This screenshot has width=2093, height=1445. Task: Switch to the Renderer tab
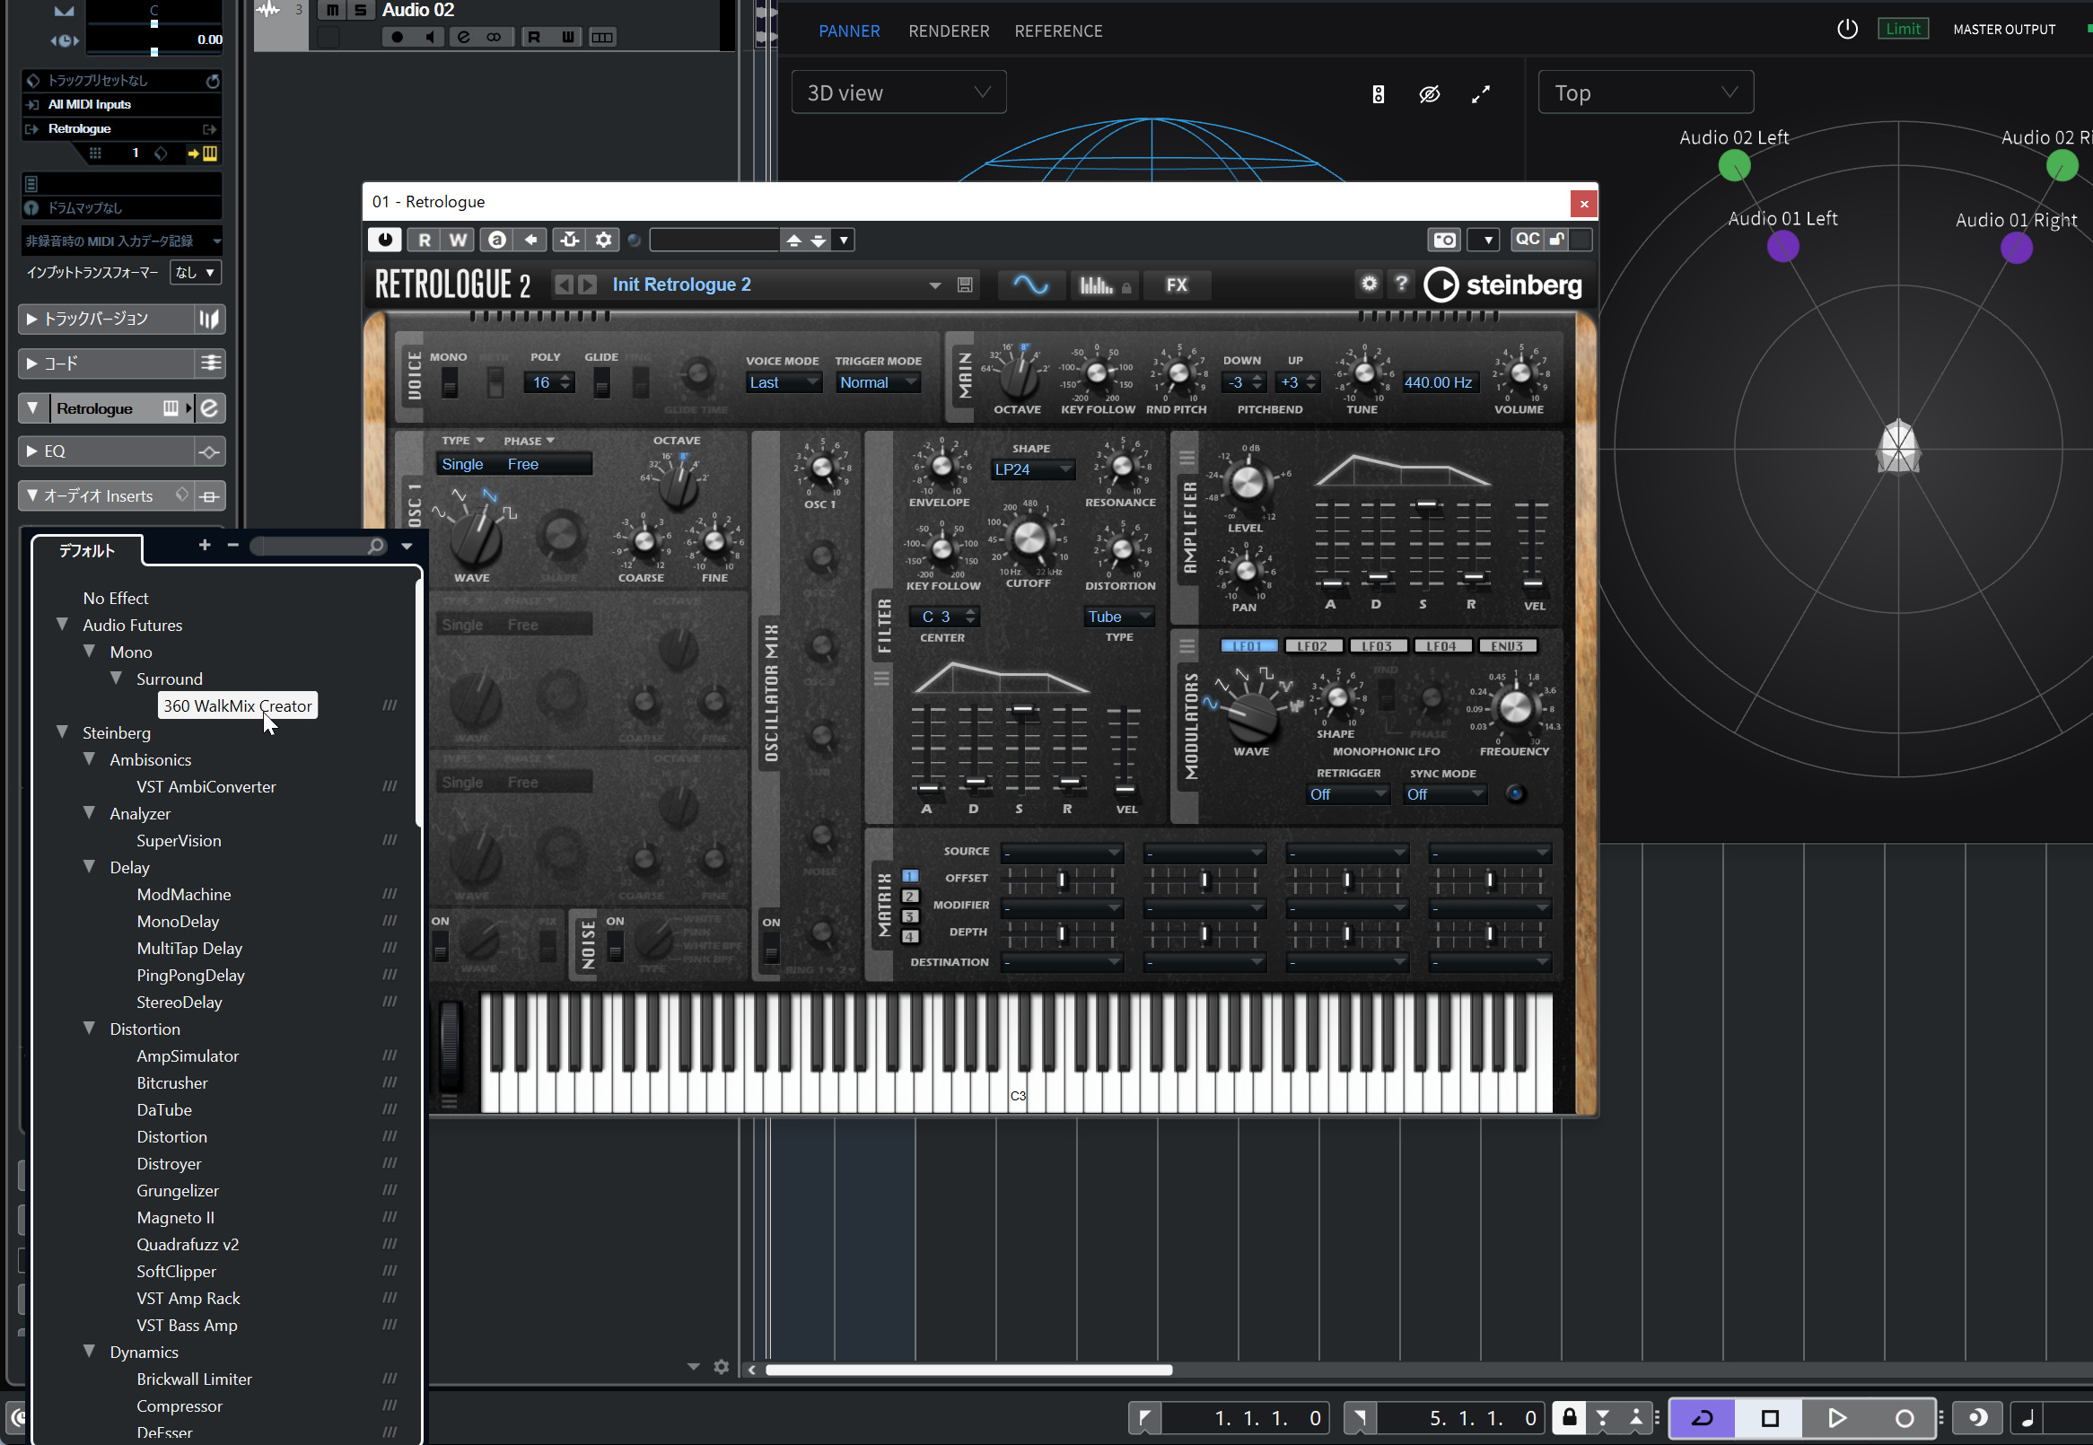point(948,31)
